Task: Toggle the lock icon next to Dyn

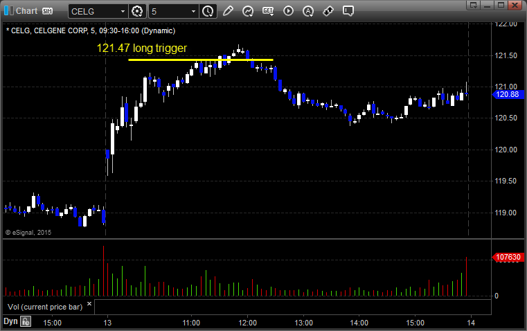Action: (x=26, y=321)
